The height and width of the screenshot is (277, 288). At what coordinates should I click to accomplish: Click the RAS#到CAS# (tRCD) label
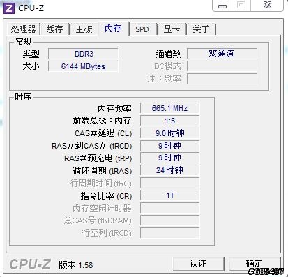click(x=91, y=146)
